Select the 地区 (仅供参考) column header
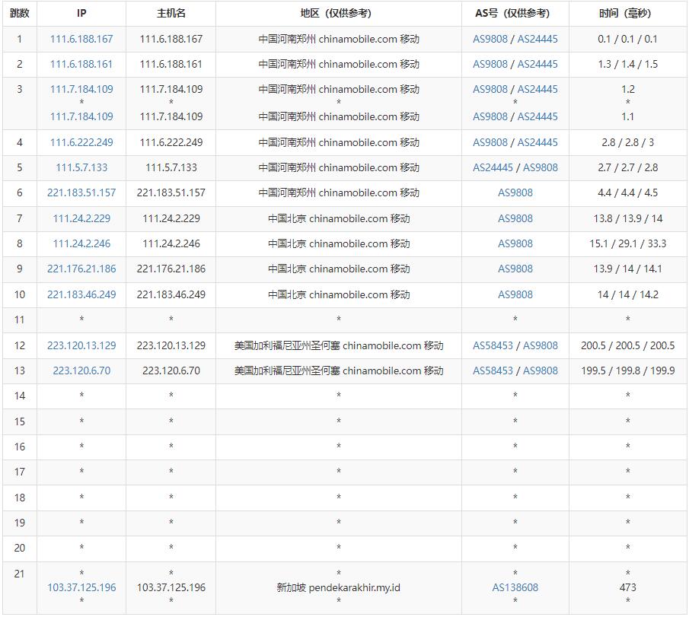Screen dimensions: 689x617 338,13
